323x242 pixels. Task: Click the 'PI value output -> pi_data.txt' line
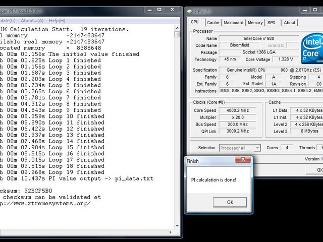pos(77,178)
